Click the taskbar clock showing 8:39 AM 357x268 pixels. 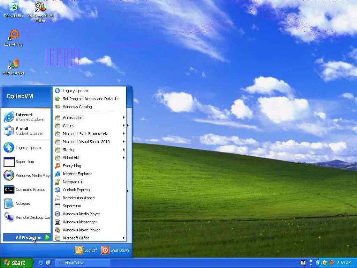(x=344, y=263)
